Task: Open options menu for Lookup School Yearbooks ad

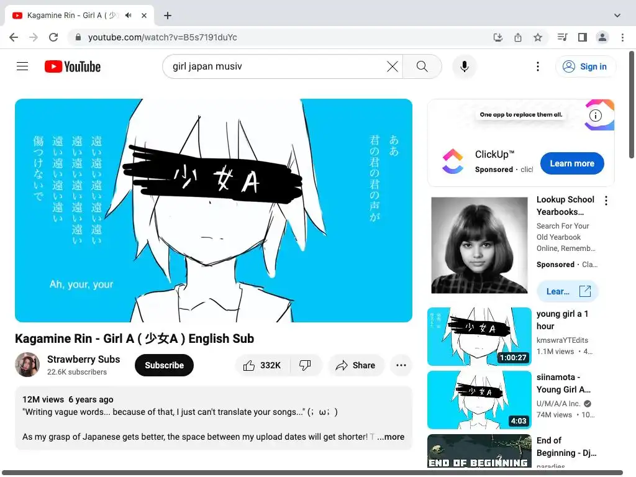Action: (606, 201)
